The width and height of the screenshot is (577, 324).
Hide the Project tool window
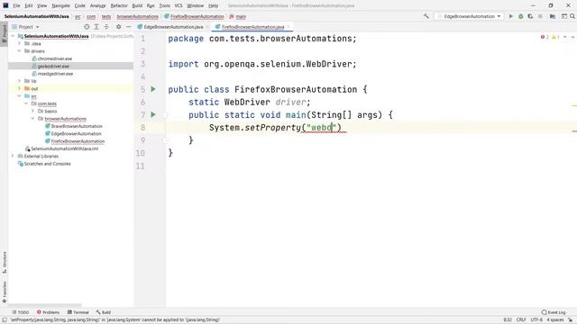(x=128, y=27)
